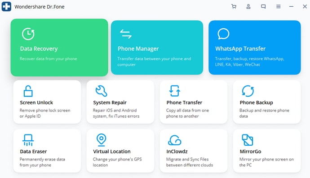Open the Data Recovery module title
The height and width of the screenshot is (178, 310).
[39, 49]
